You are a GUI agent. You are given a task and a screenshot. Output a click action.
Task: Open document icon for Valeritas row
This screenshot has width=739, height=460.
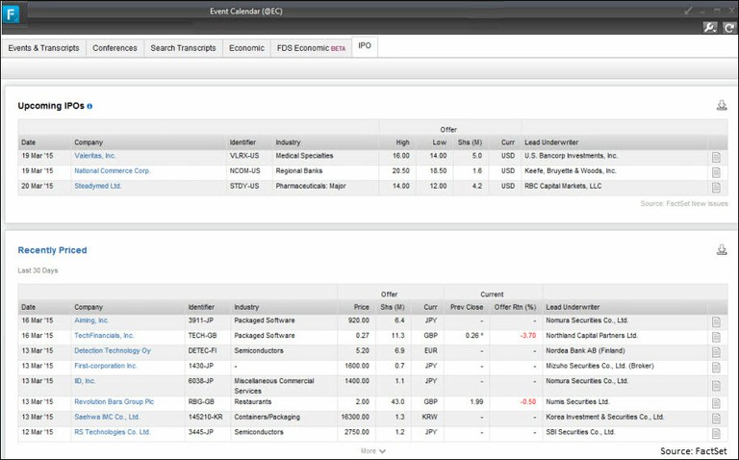click(716, 157)
